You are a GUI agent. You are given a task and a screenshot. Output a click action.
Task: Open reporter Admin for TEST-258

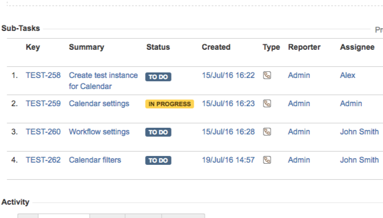tap(299, 75)
